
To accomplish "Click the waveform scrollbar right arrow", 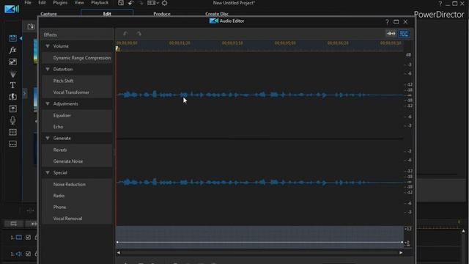I will tap(401, 252).
